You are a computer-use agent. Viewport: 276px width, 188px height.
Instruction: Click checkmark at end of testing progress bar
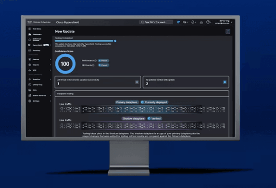[x=115, y=41]
